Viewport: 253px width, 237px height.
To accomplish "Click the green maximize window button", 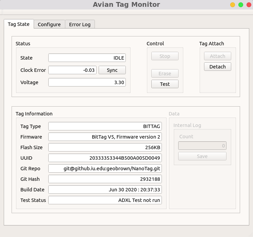I will pos(241,5).
